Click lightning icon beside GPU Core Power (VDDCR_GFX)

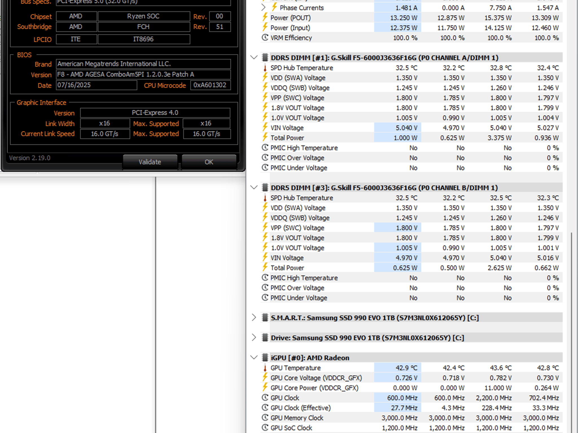coord(265,387)
